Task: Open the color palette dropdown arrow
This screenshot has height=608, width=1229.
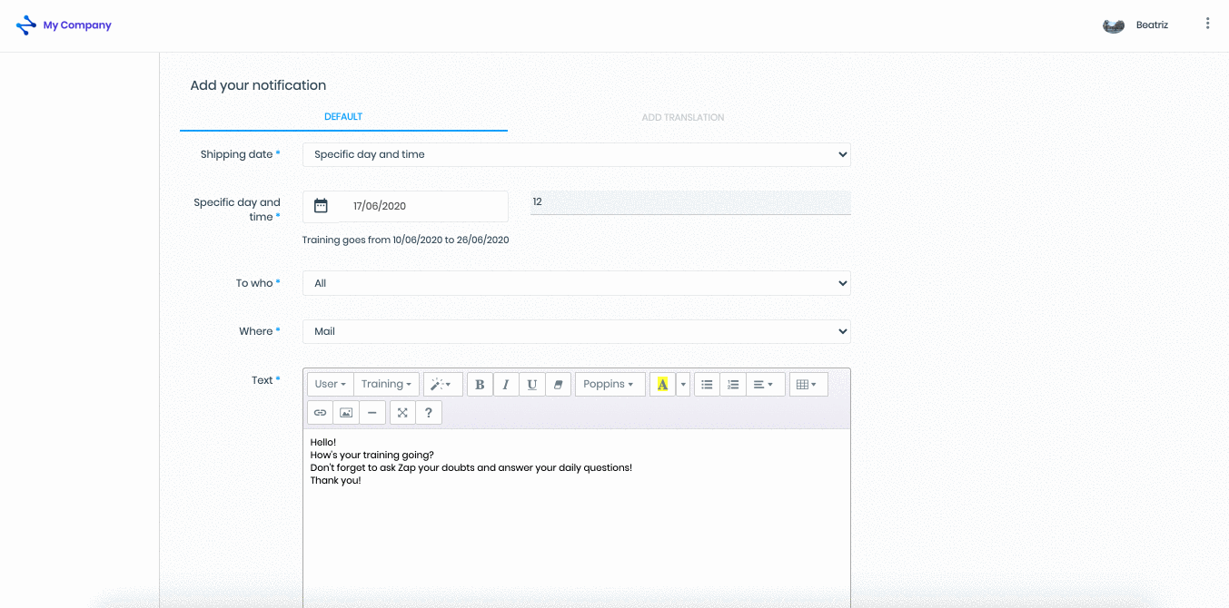Action: coord(683,385)
